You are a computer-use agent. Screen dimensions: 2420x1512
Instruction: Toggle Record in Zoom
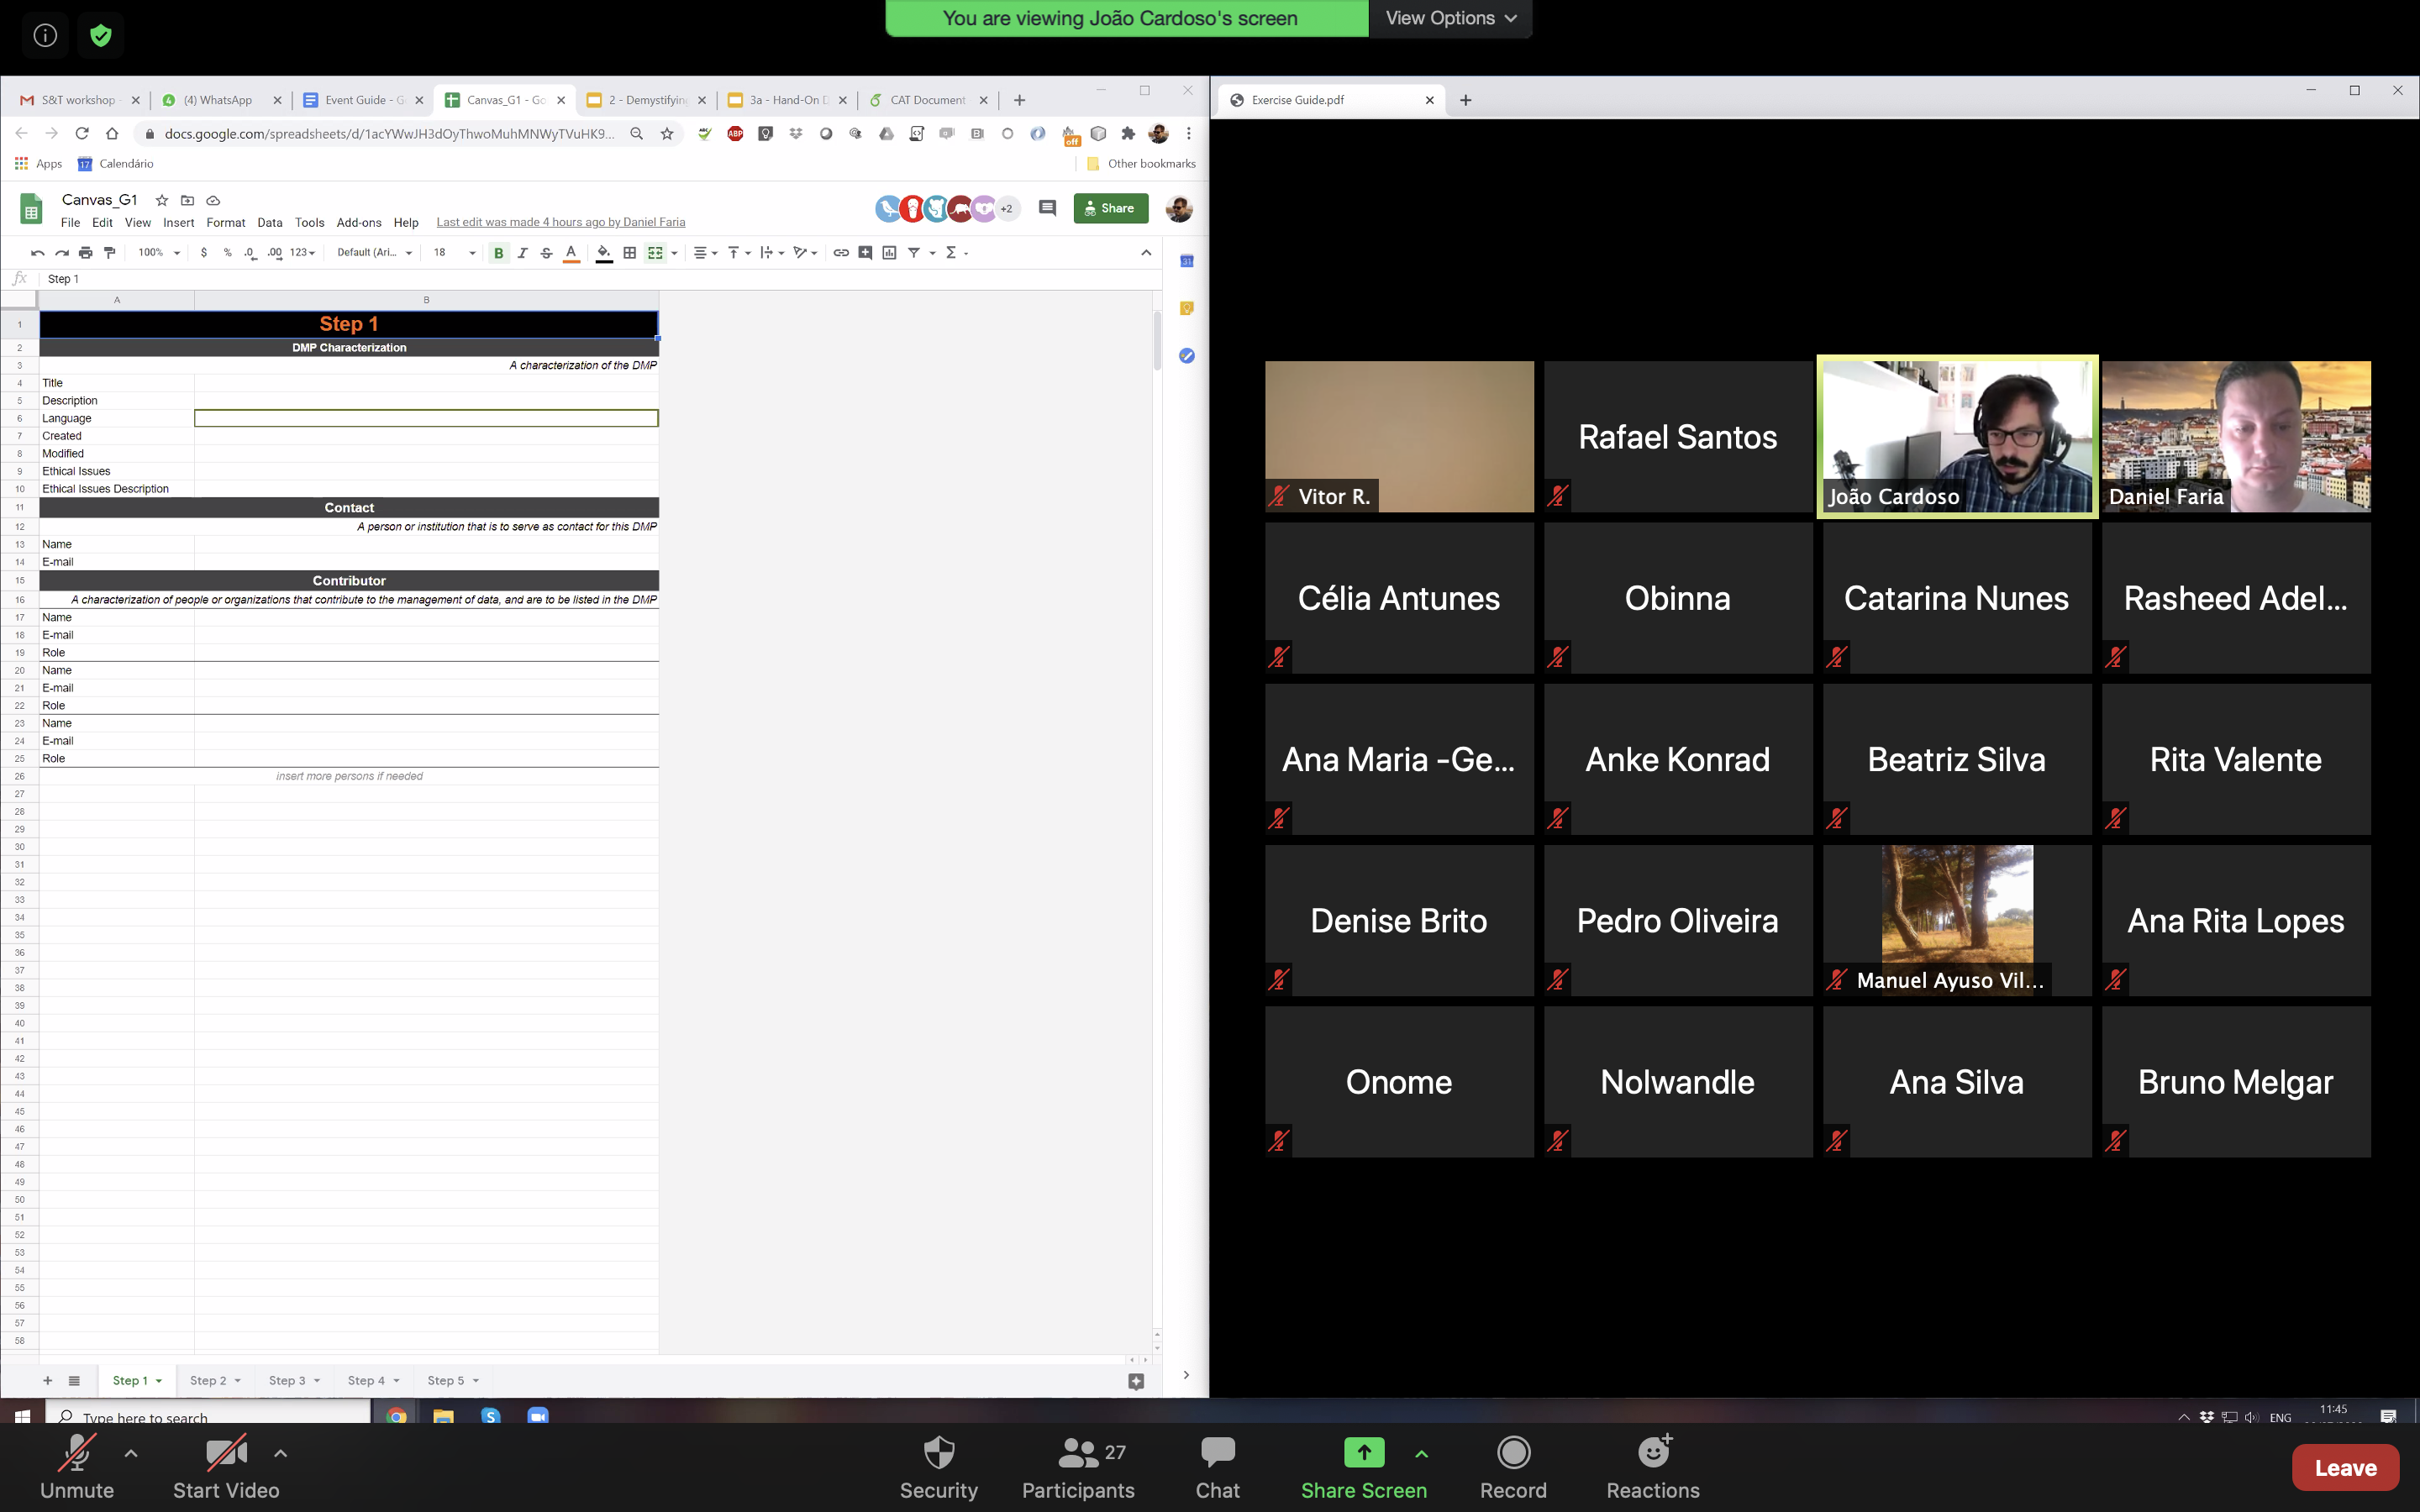[x=1513, y=1467]
